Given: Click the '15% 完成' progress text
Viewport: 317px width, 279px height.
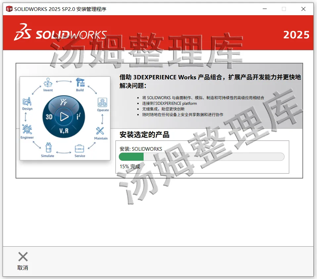Looking at the screenshot, I should point(130,167).
